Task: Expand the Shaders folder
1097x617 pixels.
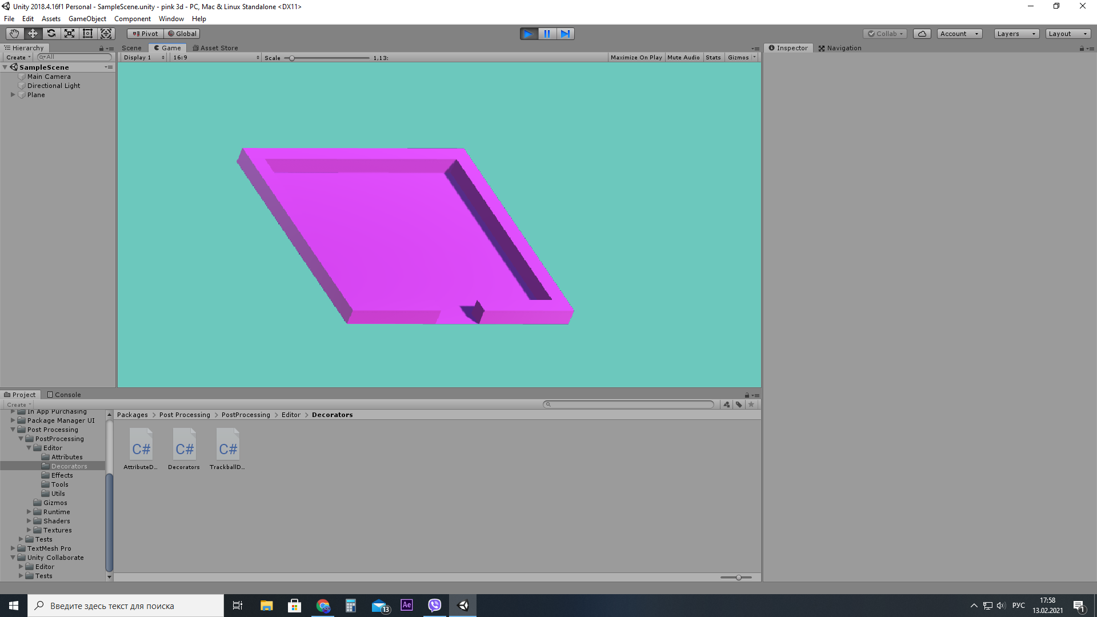Action: coord(29,521)
